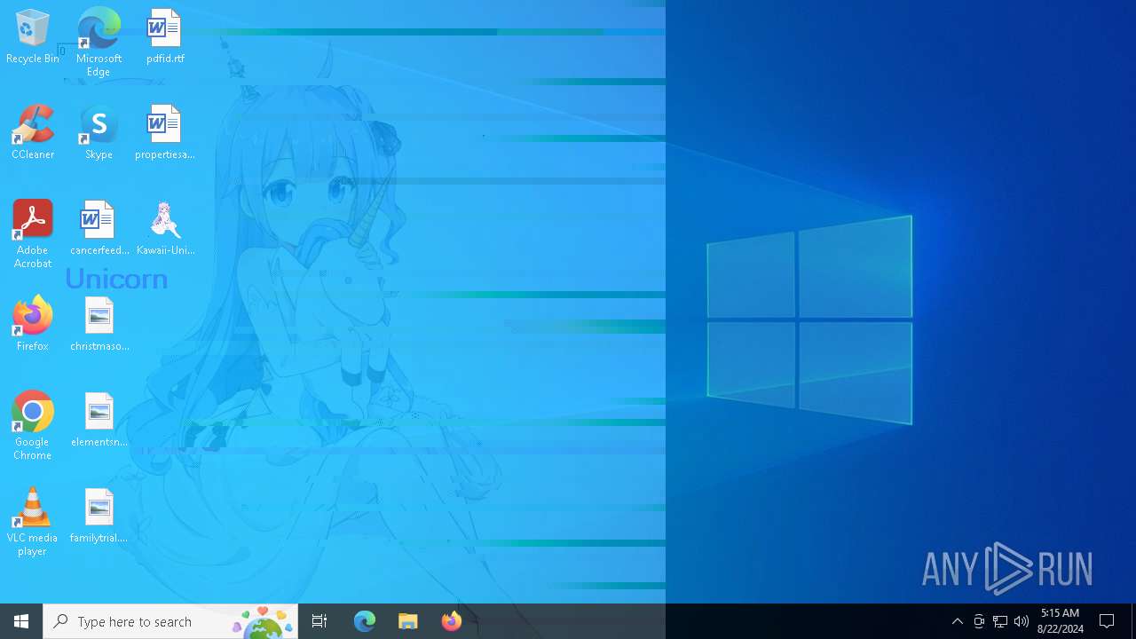Image resolution: width=1136 pixels, height=639 pixels.
Task: Select the christmaso... image file icon
Action: (x=99, y=324)
